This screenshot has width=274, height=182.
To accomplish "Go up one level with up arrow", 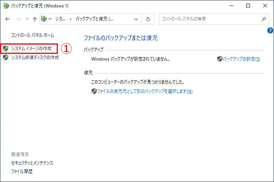I will (x=35, y=19).
